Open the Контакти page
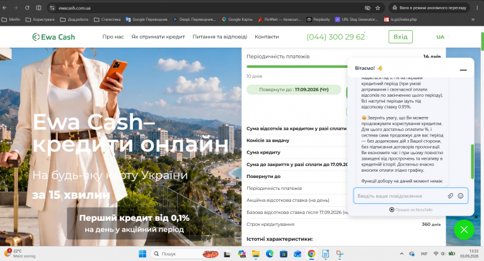The width and height of the screenshot is (484, 261). pos(267,36)
